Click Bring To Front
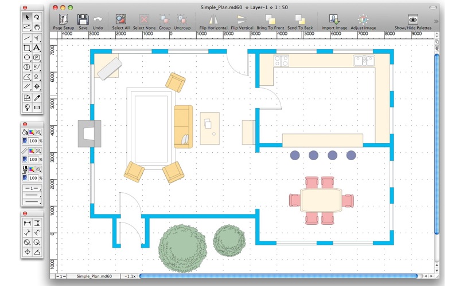 pos(270,22)
